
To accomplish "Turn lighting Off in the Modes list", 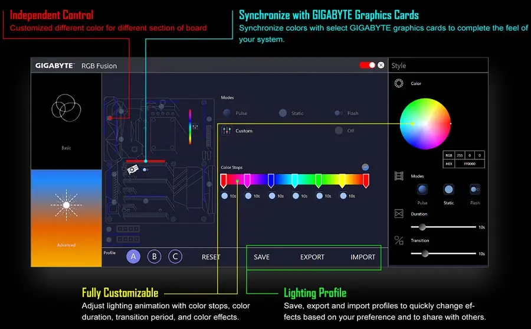I will 339,131.
